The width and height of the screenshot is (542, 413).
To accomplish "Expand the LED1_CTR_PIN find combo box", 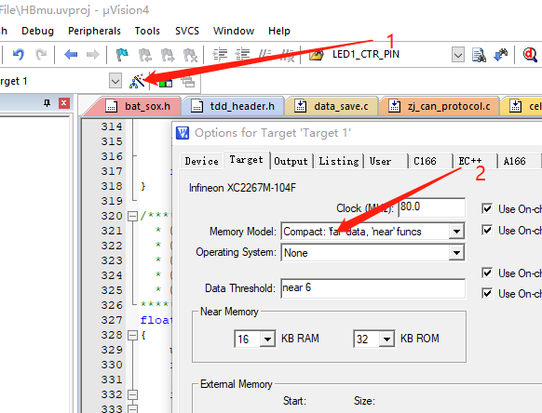I will pyautogui.click(x=458, y=55).
